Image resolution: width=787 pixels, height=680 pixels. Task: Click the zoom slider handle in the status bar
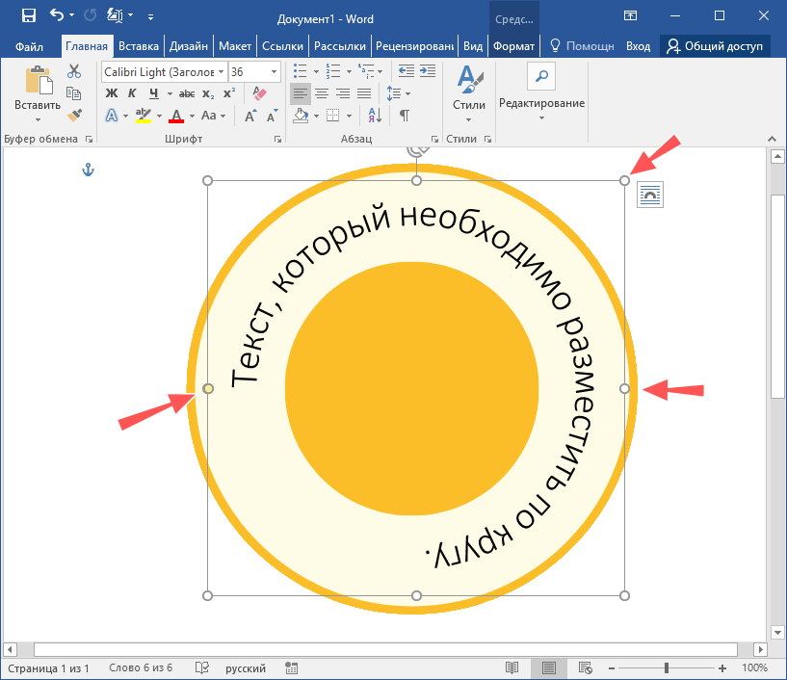667,667
